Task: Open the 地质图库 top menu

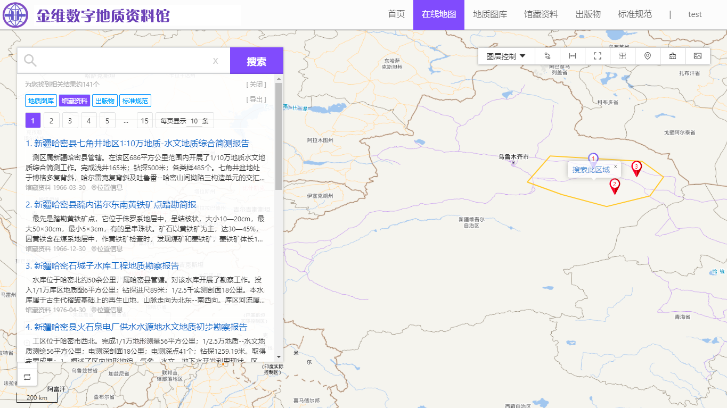Action: [x=490, y=14]
